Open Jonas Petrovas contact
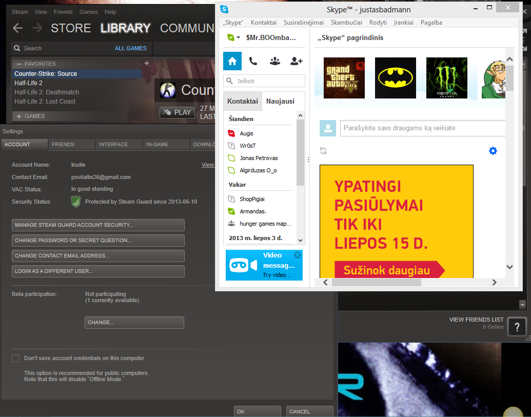 coord(260,158)
